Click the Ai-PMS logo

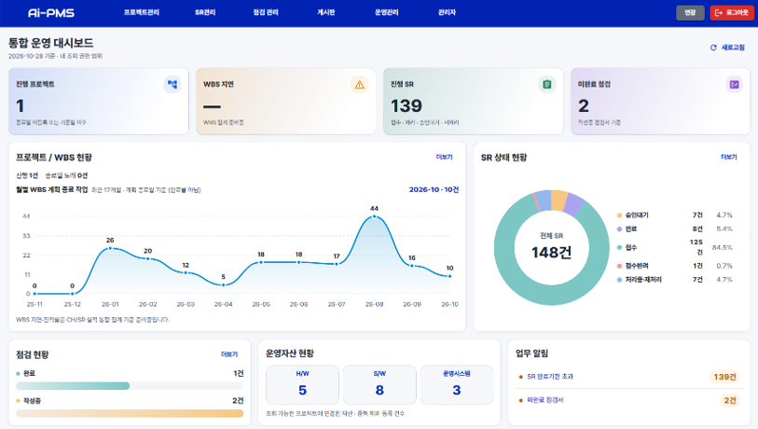[x=51, y=12]
